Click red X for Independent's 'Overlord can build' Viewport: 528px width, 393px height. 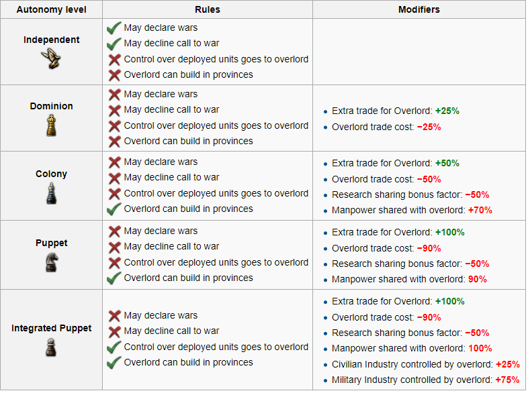[114, 75]
